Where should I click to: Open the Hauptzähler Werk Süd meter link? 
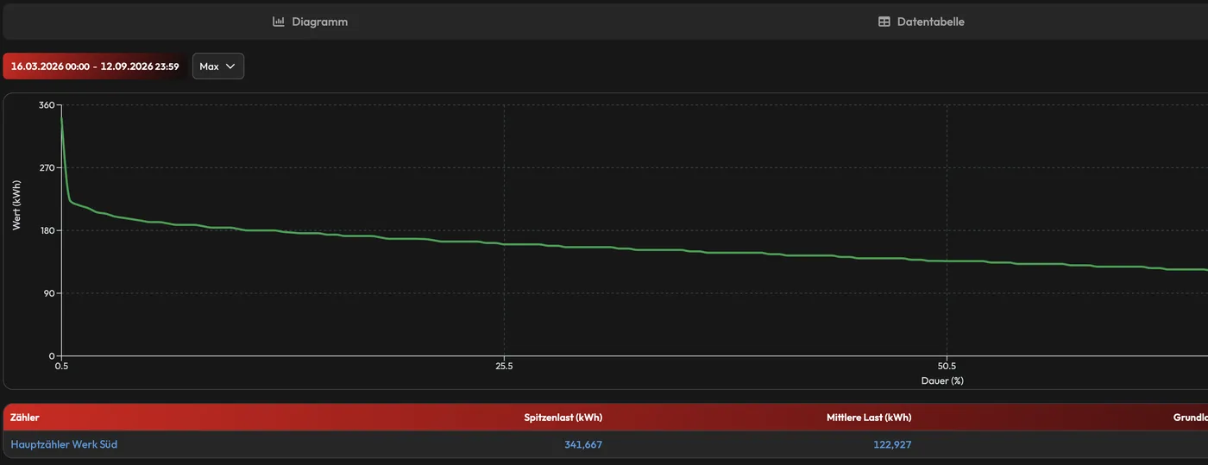64,444
